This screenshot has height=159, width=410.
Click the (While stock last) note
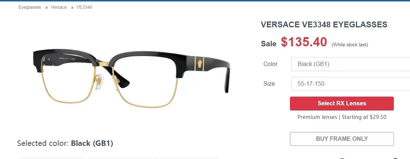point(350,45)
